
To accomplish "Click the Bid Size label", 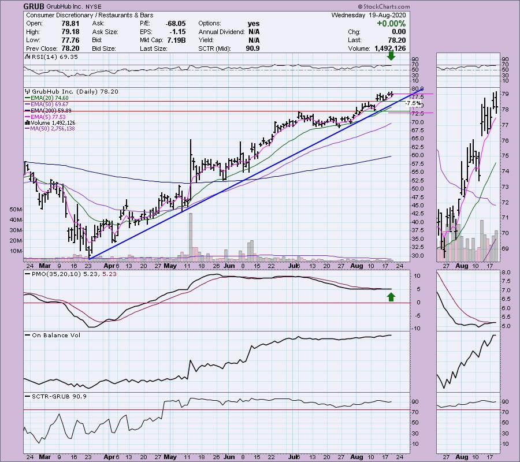I will pyautogui.click(x=104, y=49).
